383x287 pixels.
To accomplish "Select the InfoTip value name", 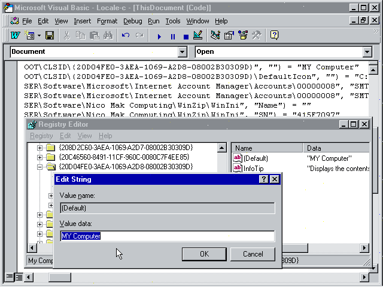I will 254,169.
